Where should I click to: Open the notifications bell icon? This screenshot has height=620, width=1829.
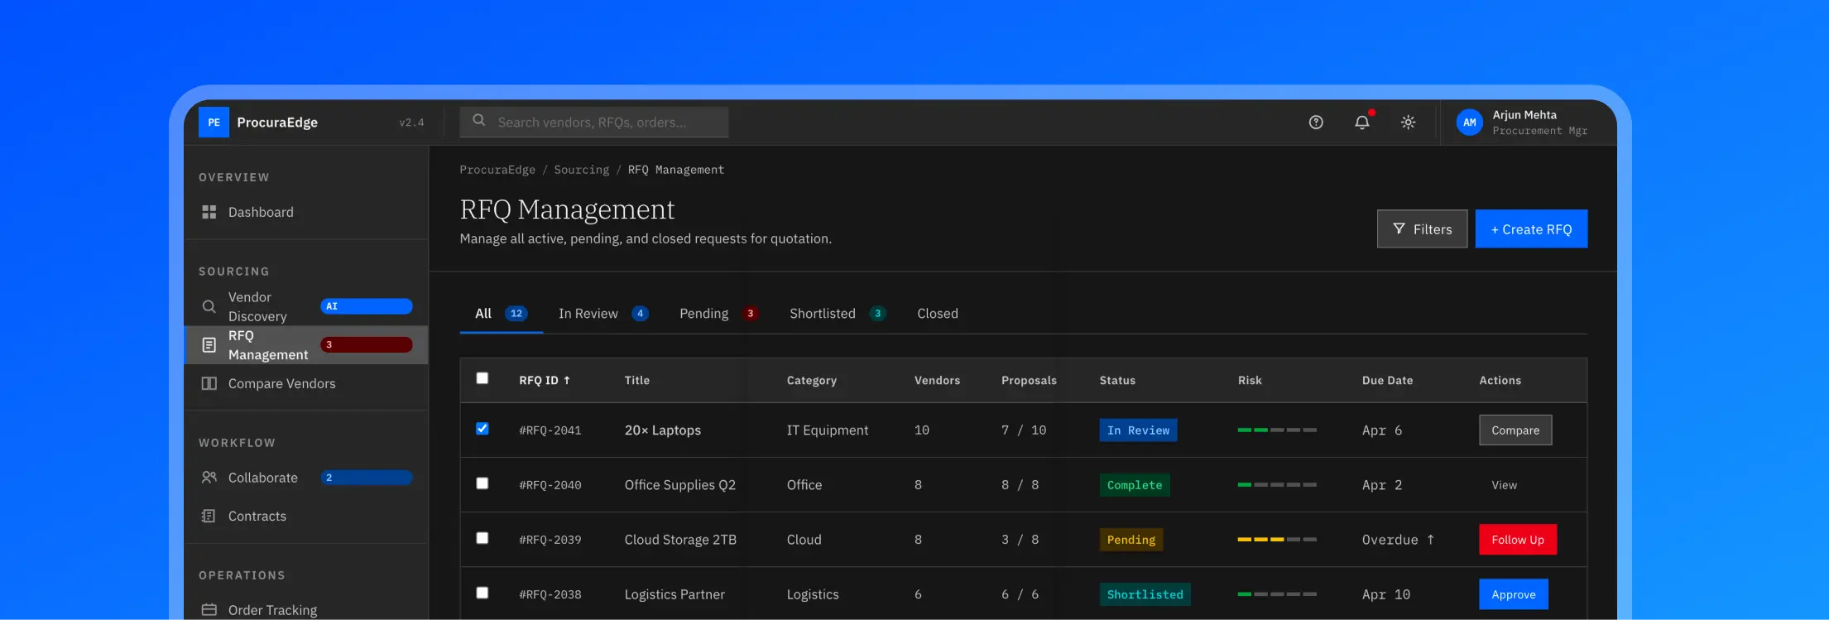(1361, 123)
